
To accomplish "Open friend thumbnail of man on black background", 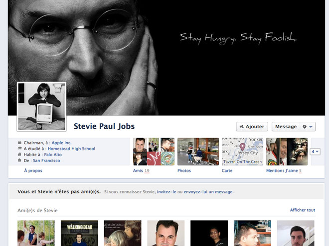I will (x=209, y=233).
